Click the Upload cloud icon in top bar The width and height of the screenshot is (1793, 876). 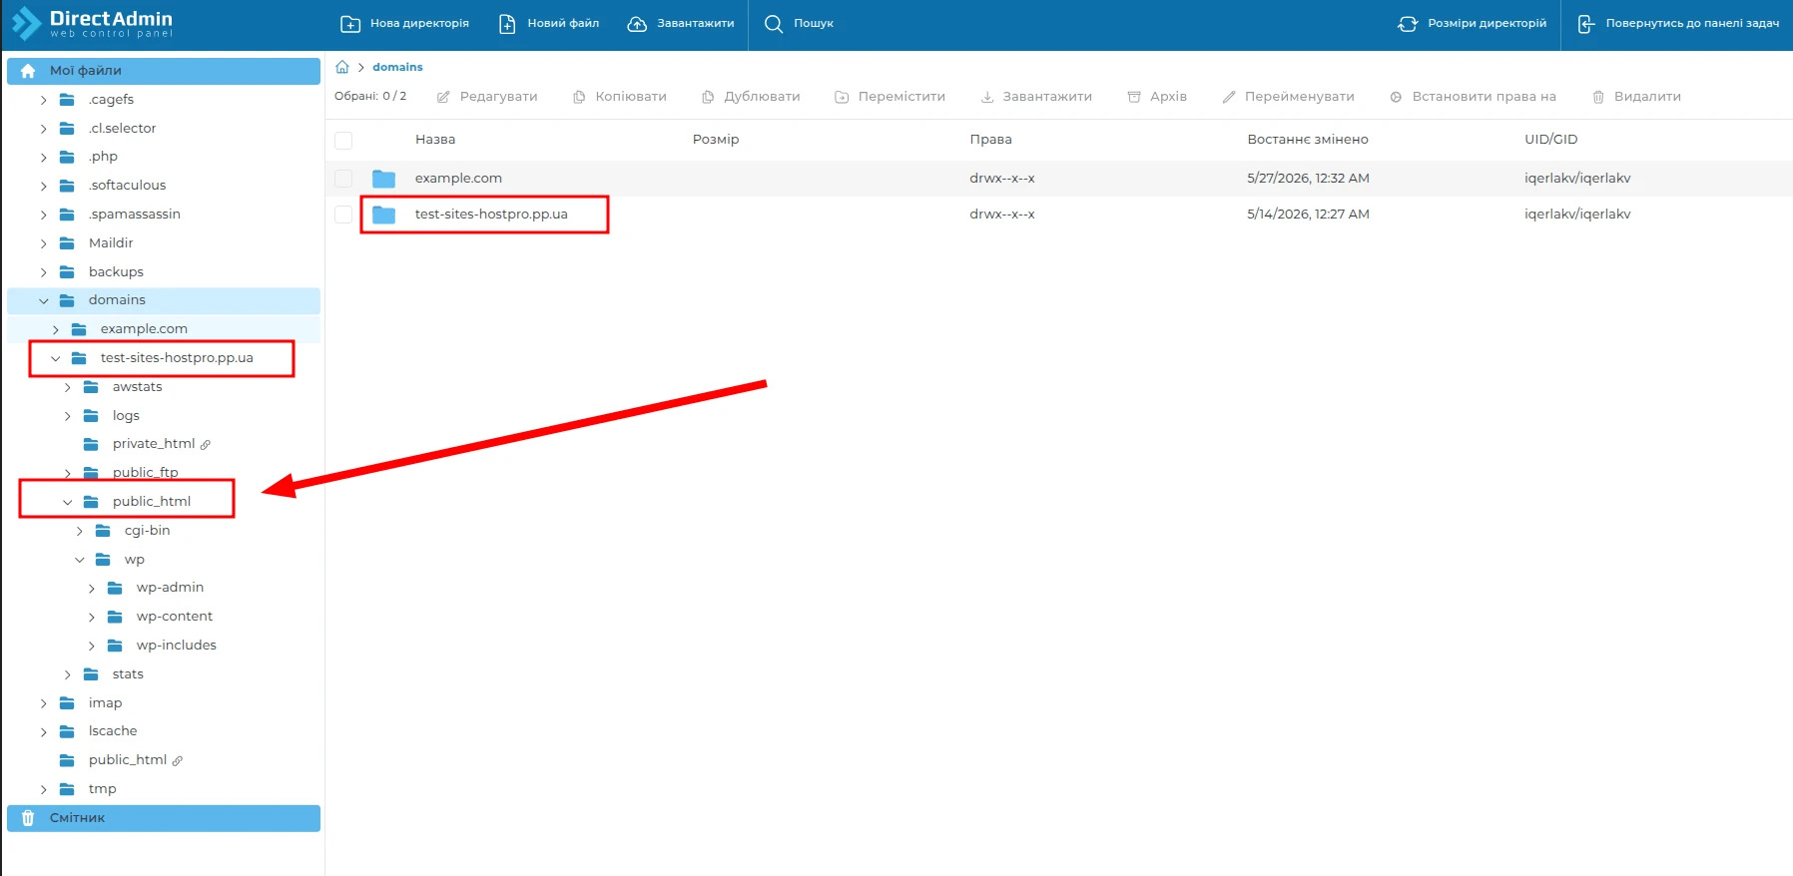coord(637,24)
